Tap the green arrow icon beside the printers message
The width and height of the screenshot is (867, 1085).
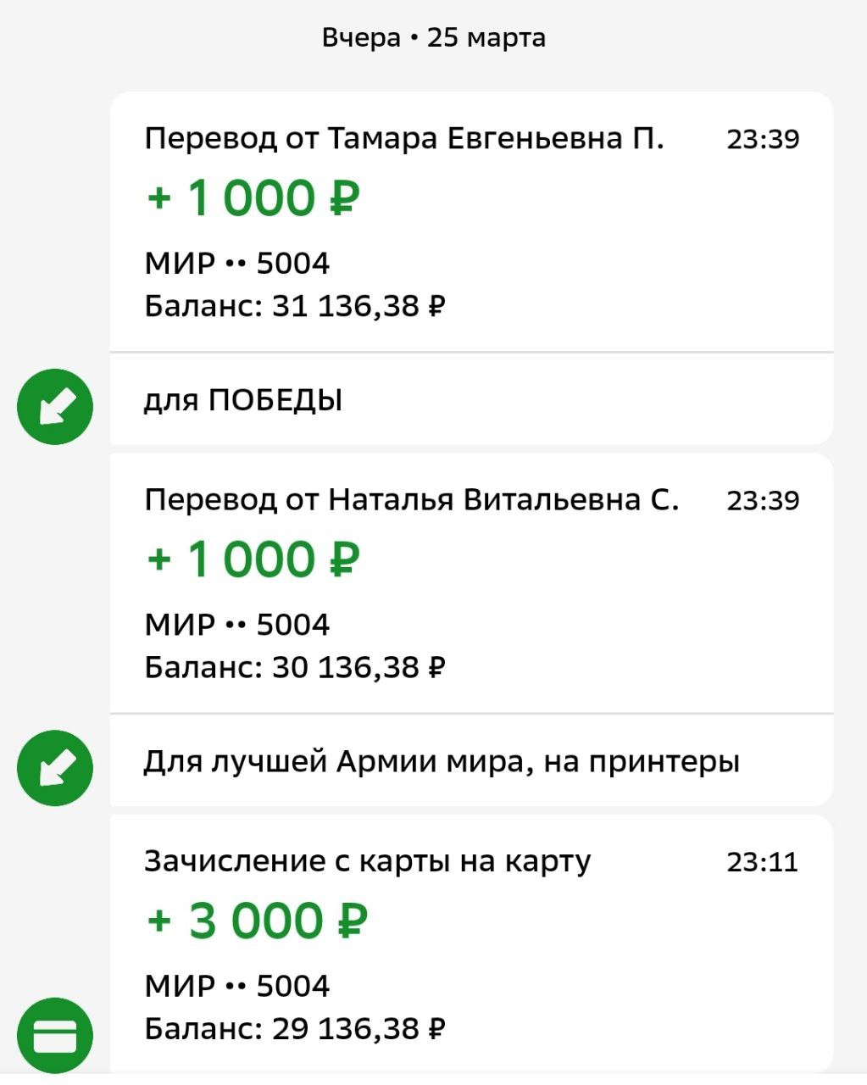(x=55, y=768)
